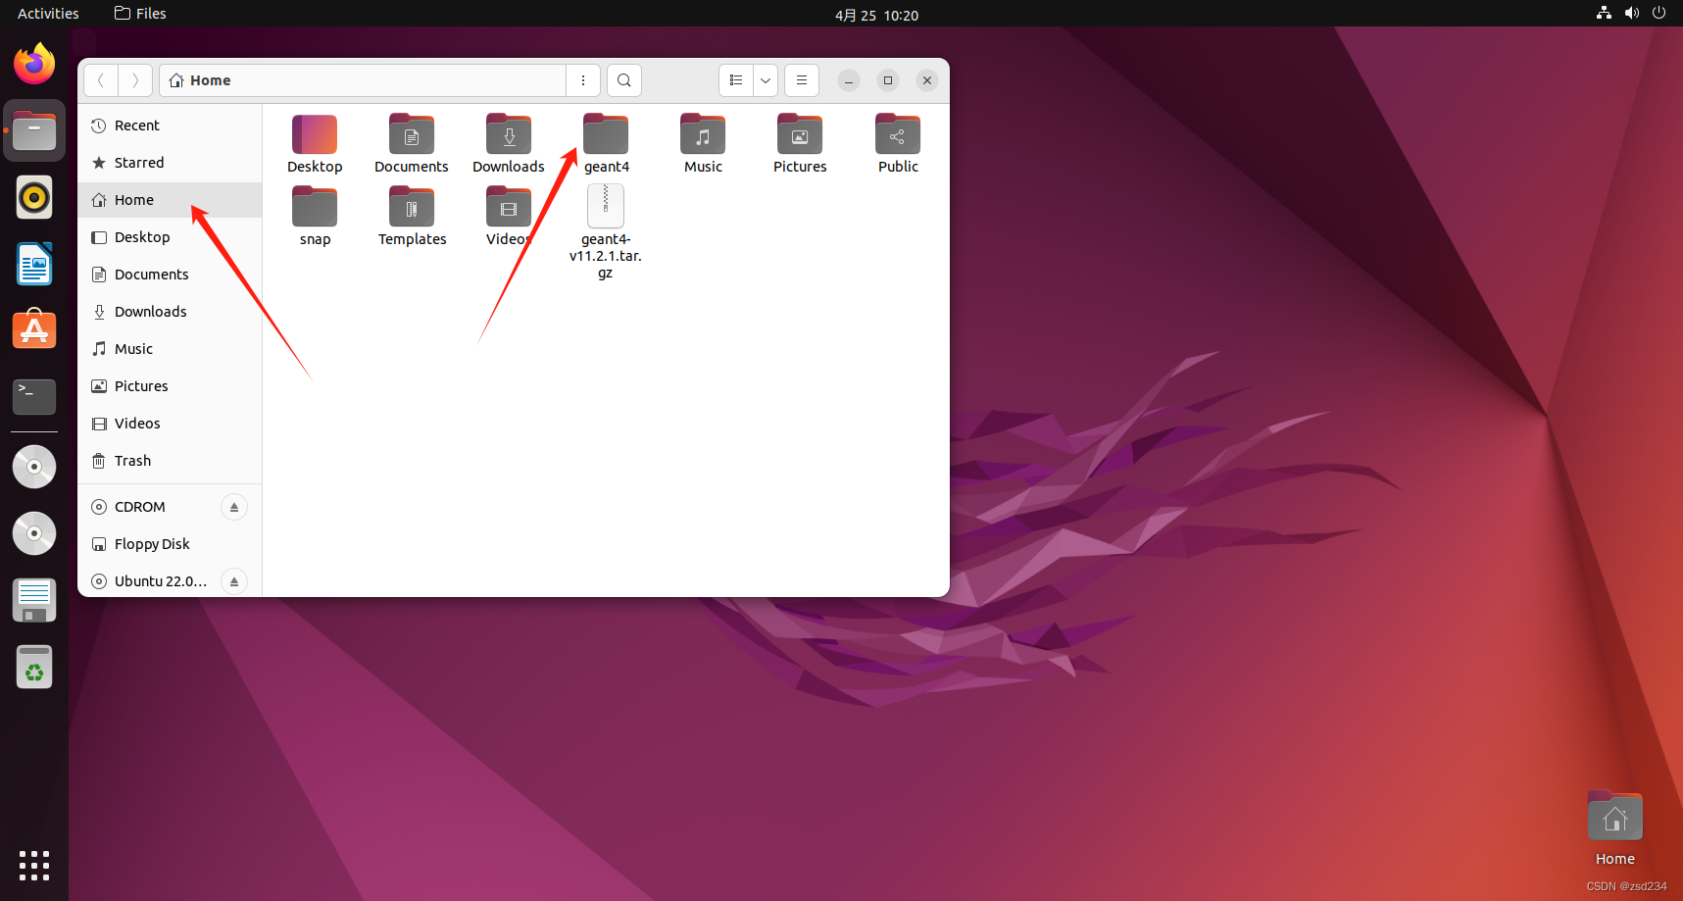The width and height of the screenshot is (1683, 901).
Task: Click Activities in the top bar
Action: (47, 13)
